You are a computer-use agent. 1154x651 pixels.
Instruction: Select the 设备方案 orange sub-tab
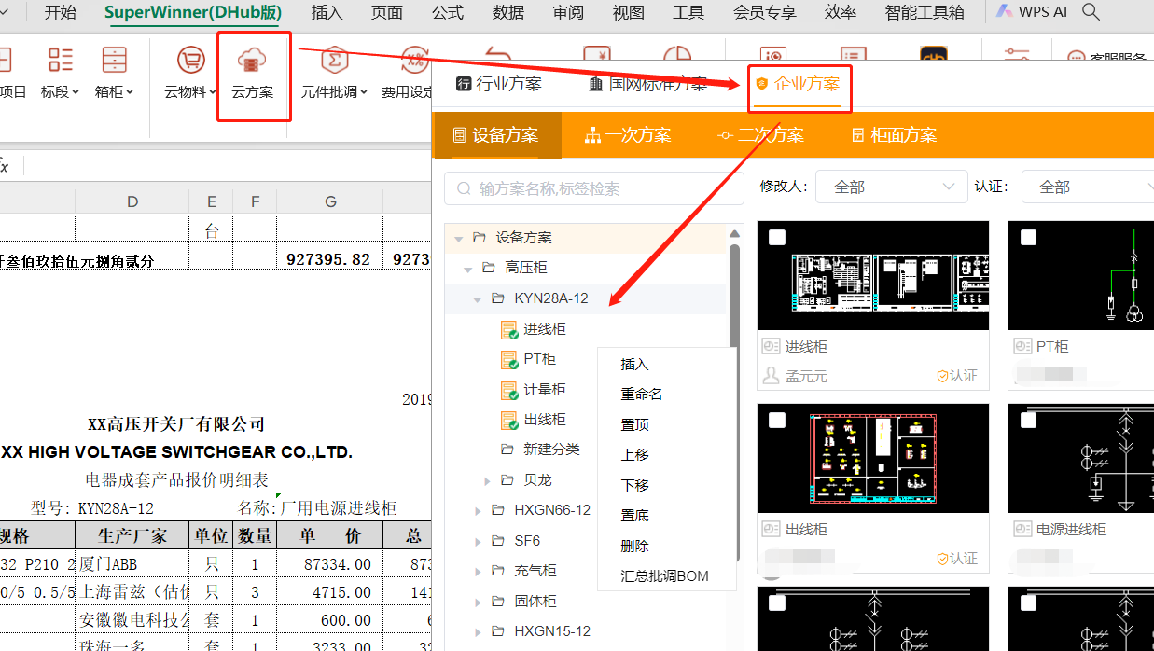click(496, 135)
